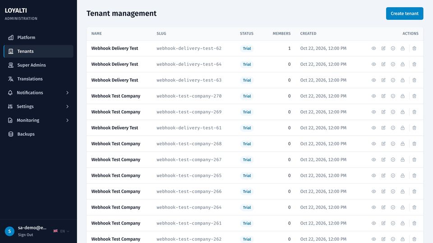Click the STATUS column header

coord(247,33)
